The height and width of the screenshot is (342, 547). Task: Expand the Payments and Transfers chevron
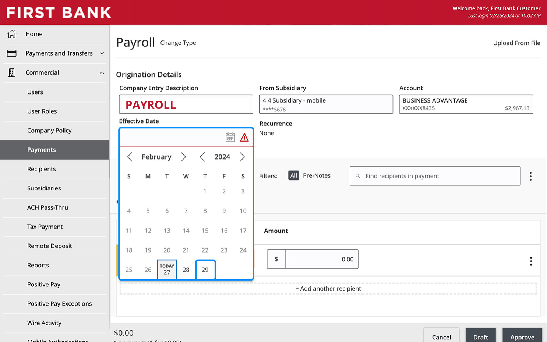tap(102, 53)
